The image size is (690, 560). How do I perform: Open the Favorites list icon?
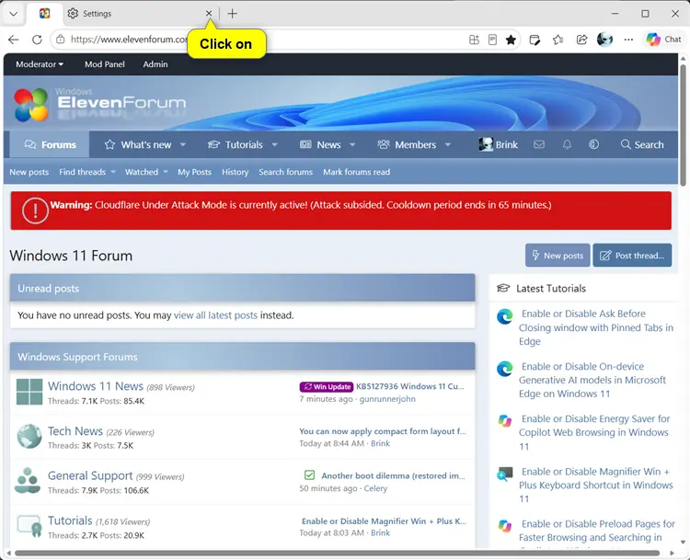(558, 40)
